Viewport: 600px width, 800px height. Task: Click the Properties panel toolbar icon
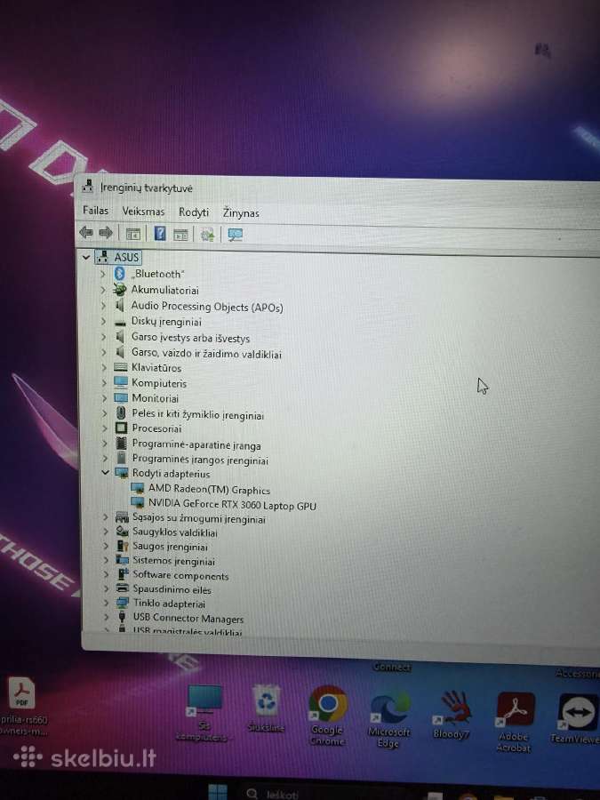tap(180, 235)
